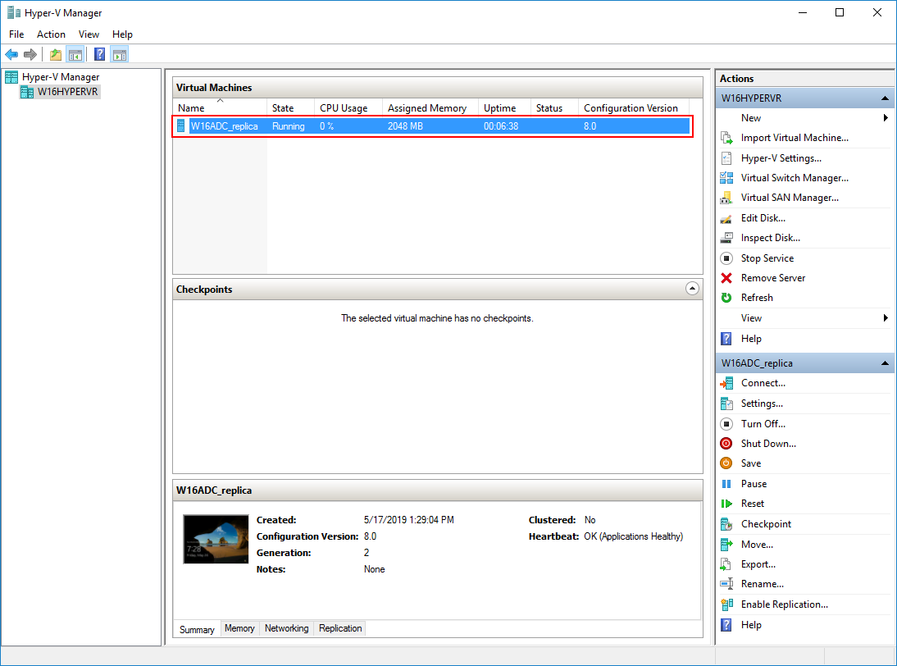Click the Stop Service icon

(726, 258)
